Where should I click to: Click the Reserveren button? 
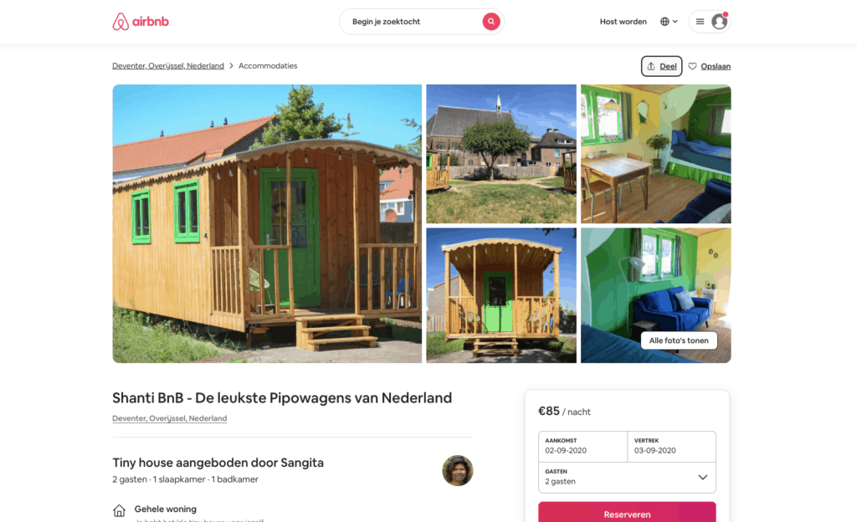pyautogui.click(x=627, y=514)
